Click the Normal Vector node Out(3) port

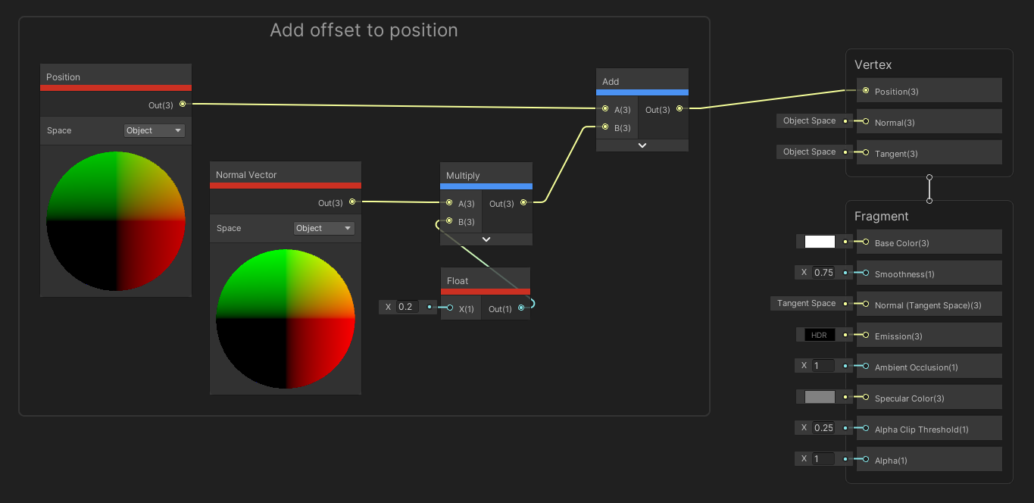[352, 202]
